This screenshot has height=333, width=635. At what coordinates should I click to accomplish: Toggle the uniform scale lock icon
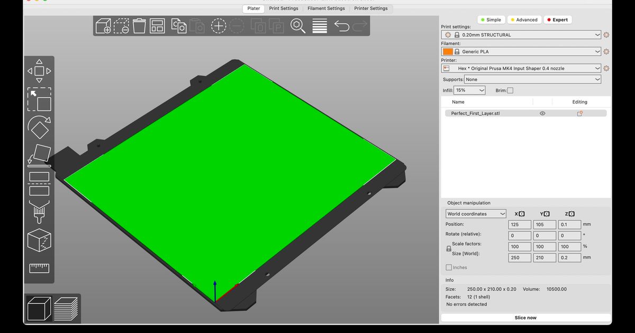pyautogui.click(x=449, y=248)
